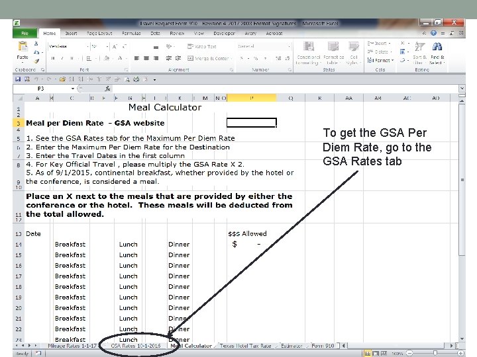Click the Orientation text angle icon

pyautogui.click(x=169, y=46)
